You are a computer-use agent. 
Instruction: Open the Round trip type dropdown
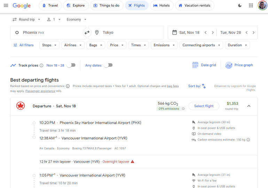click(26, 19)
